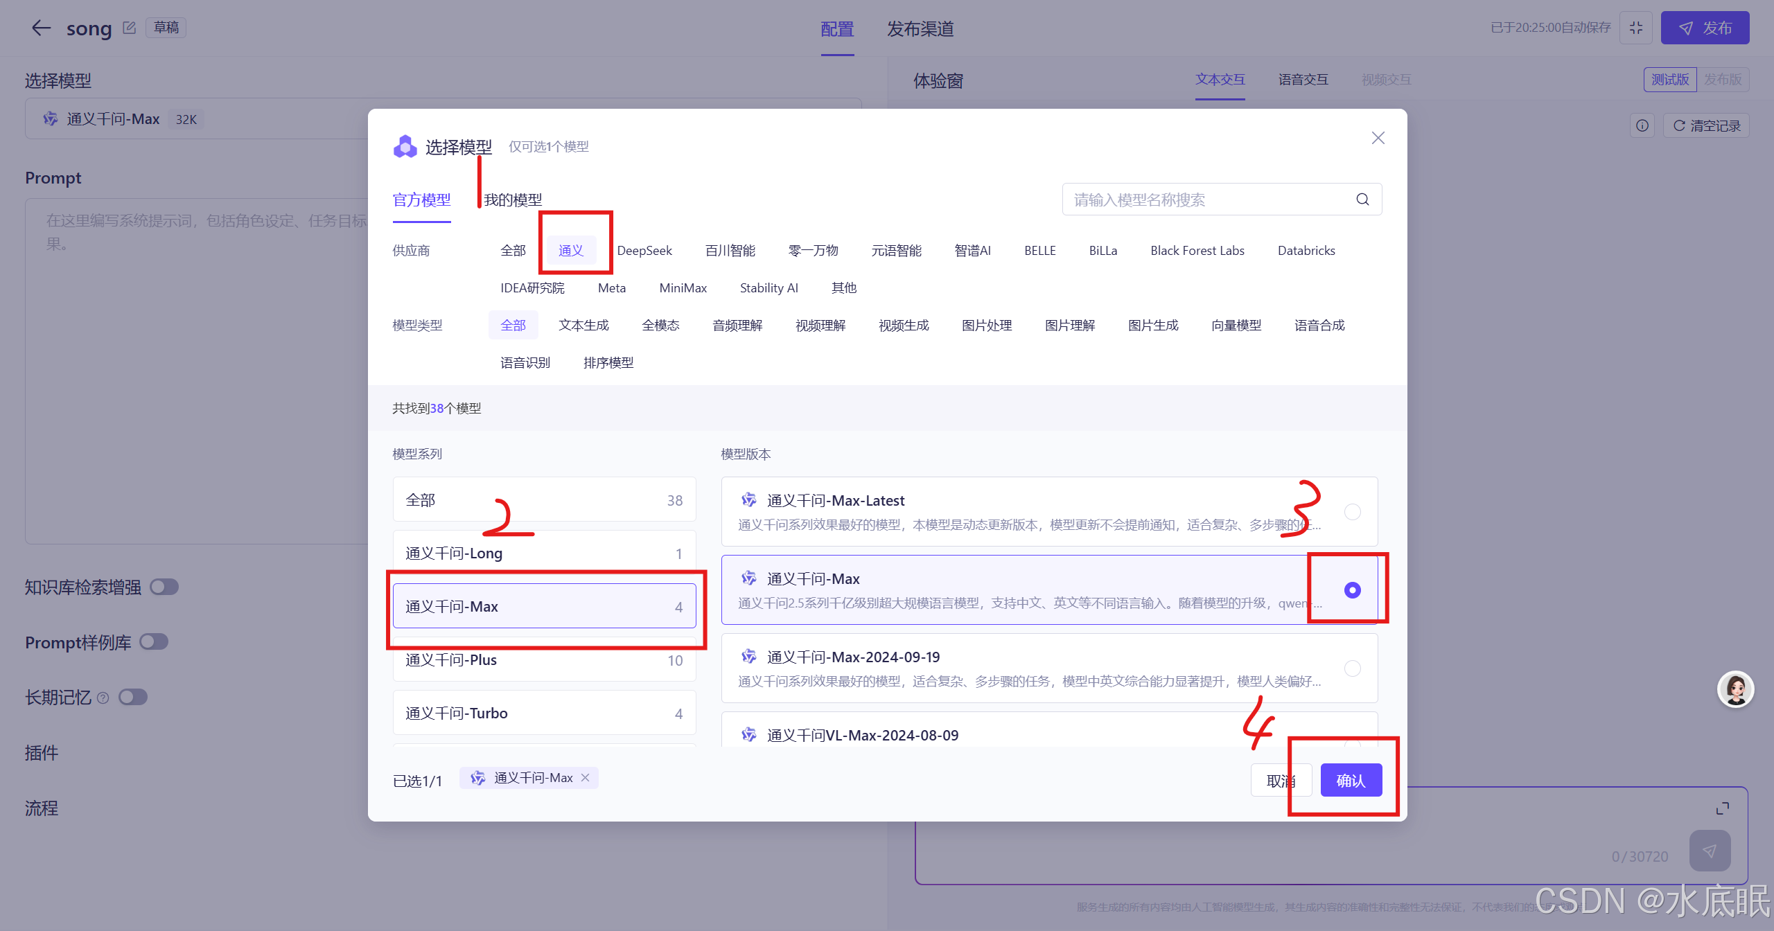Image resolution: width=1774 pixels, height=931 pixels.
Task: Select the 通义千问-Max-Latest radio button
Action: click(1352, 512)
